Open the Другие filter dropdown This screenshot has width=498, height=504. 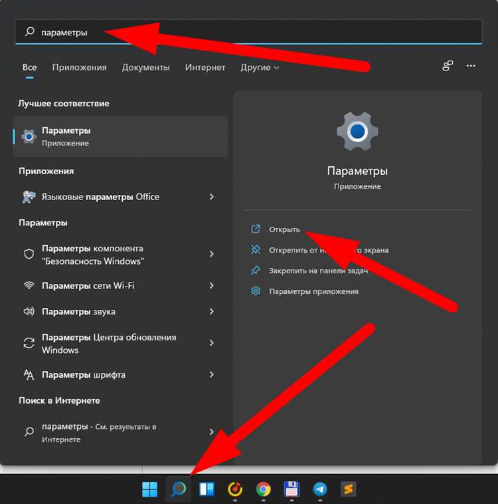pyautogui.click(x=260, y=68)
